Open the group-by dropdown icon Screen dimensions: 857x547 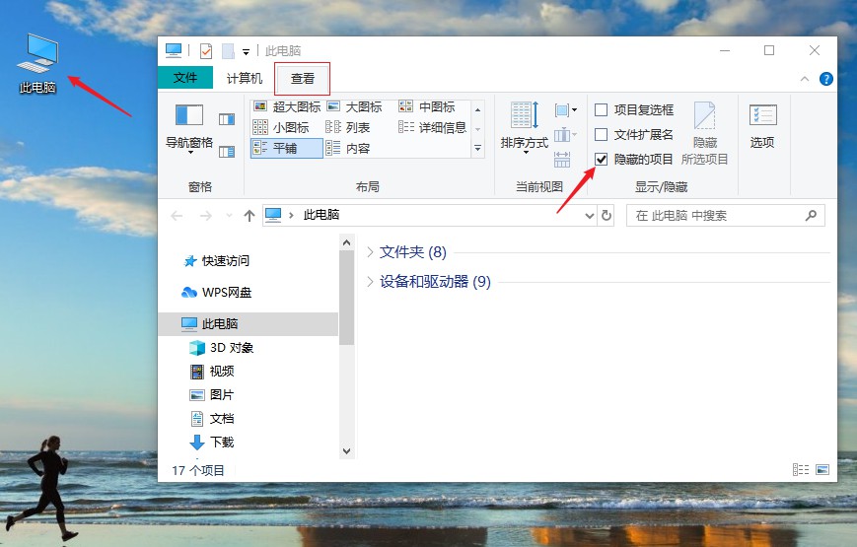(566, 110)
